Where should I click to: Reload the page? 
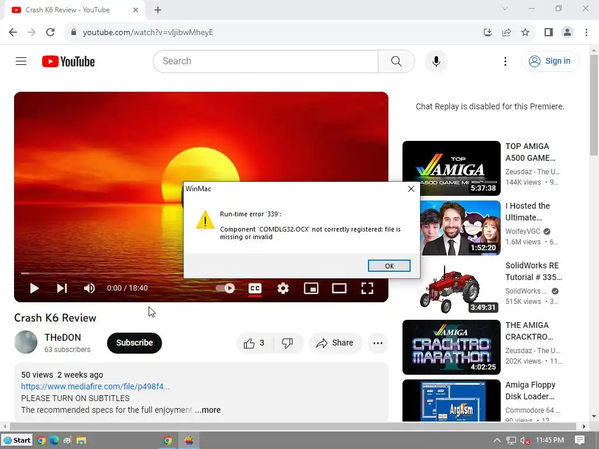tap(50, 32)
